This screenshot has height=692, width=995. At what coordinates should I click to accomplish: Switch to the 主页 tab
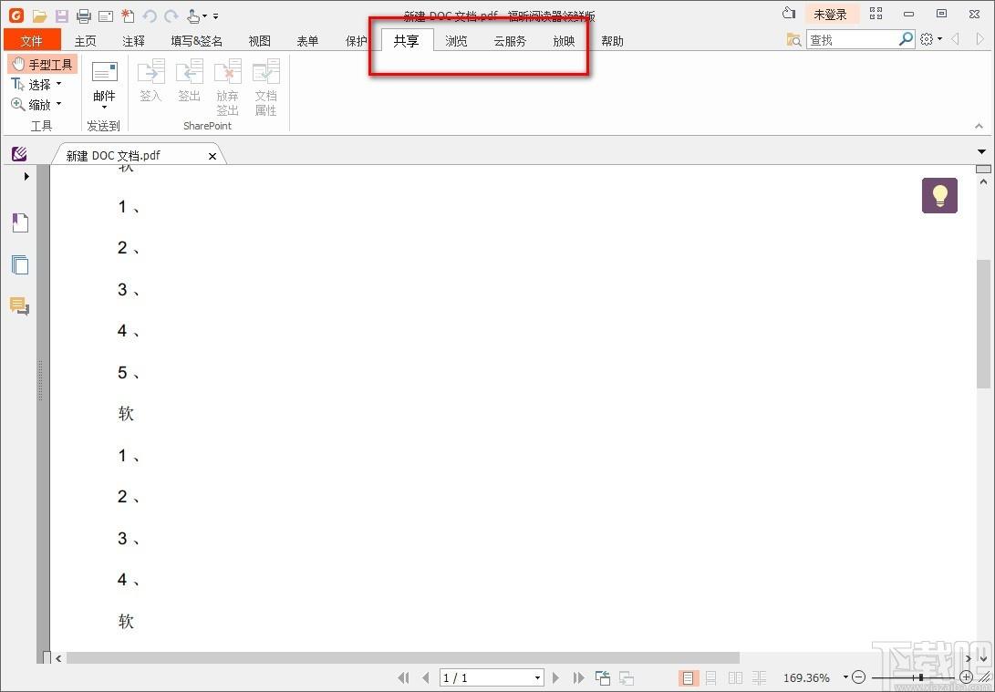pos(85,41)
